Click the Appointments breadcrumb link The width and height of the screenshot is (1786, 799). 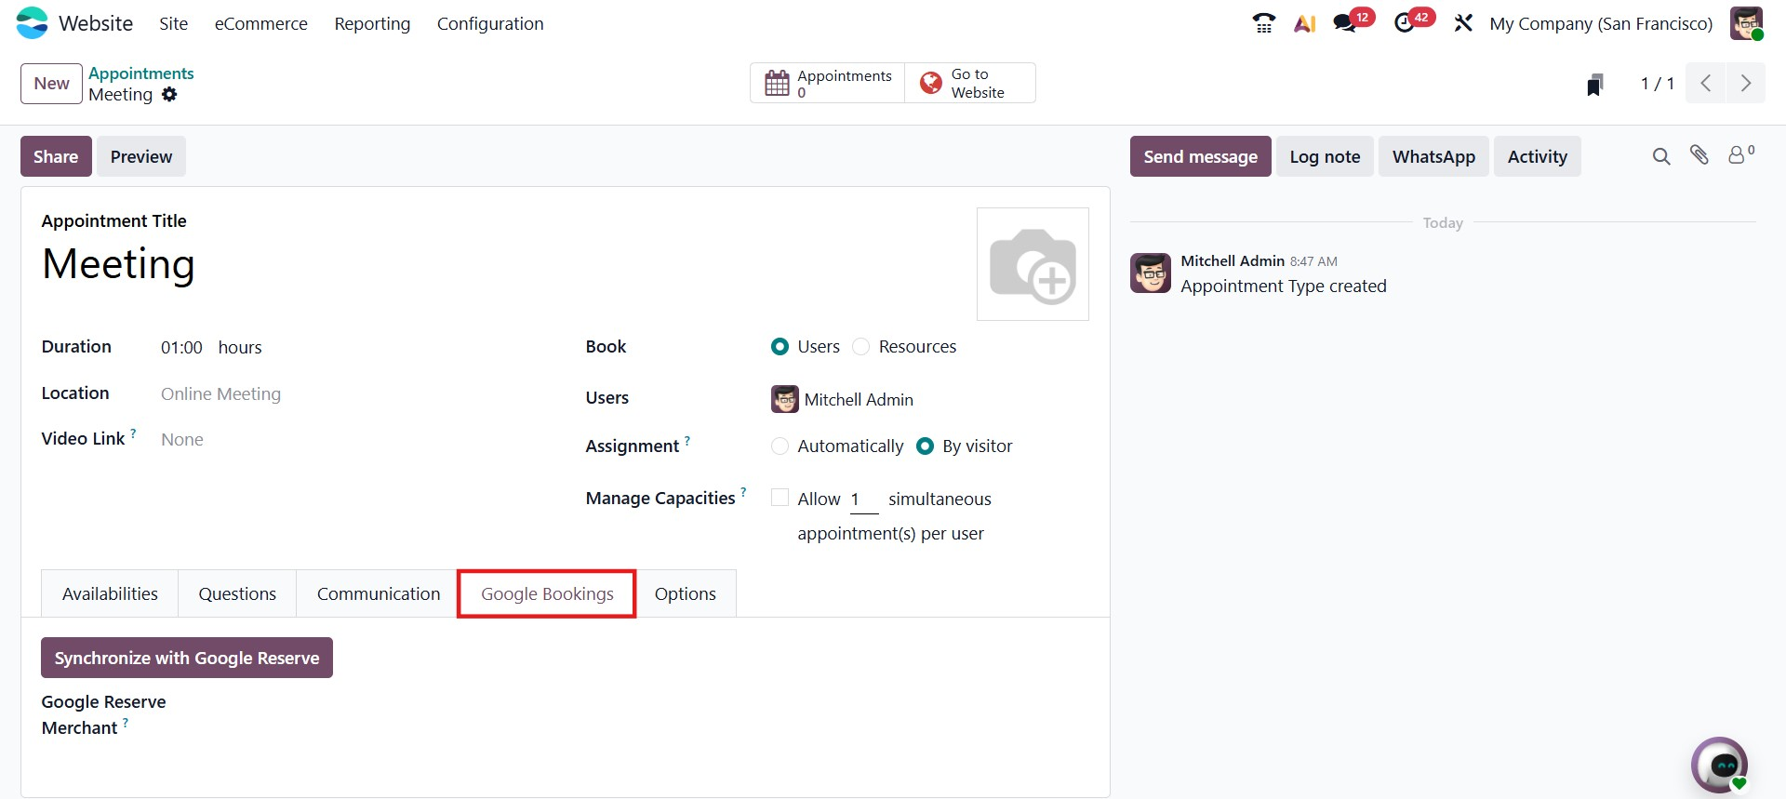click(141, 73)
